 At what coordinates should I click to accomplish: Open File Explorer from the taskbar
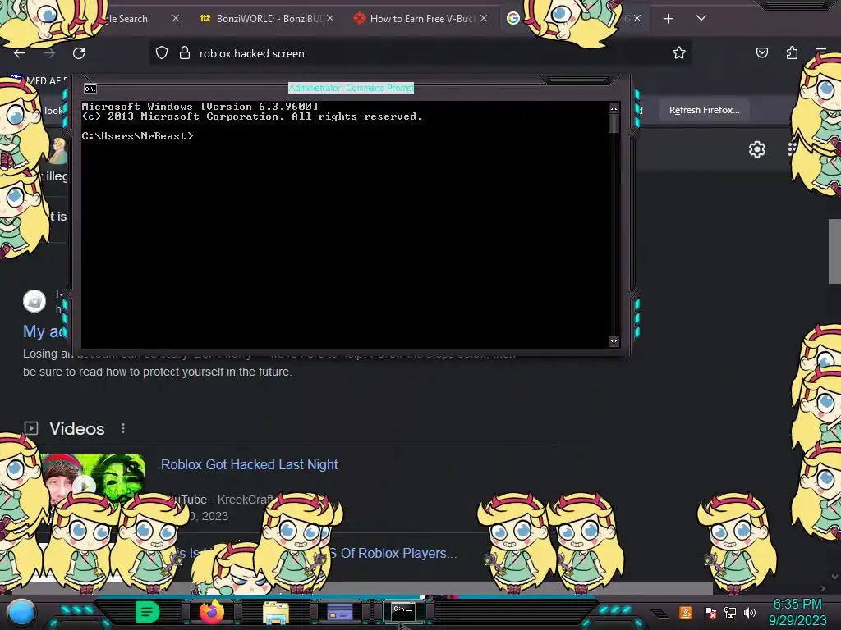point(276,613)
